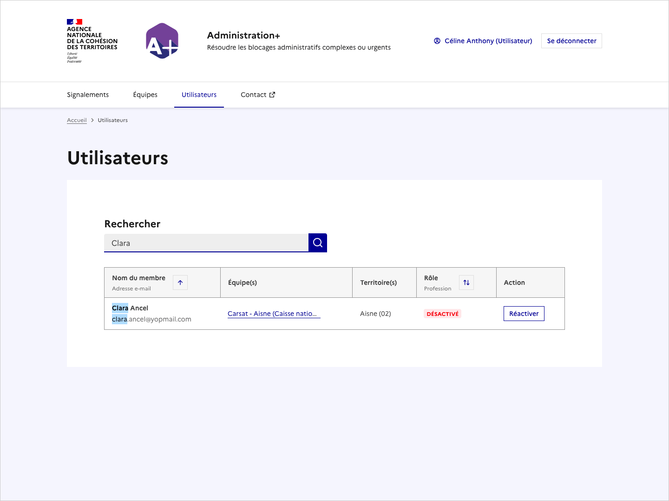Expand the truncated Carsat - Aisne team name
Viewport: 669px width, 501px height.
274,314
